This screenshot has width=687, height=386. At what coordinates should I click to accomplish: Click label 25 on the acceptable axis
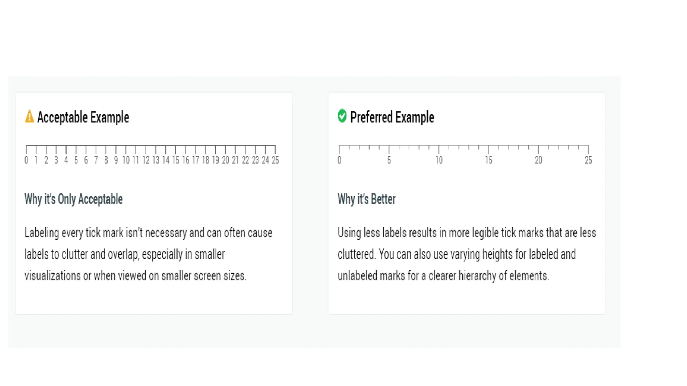[275, 160]
